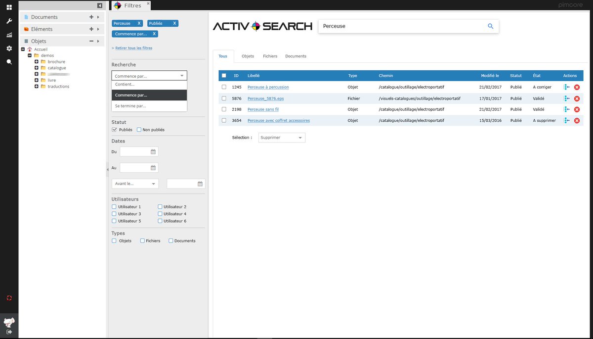Expand the catalogue folder
The width and height of the screenshot is (593, 339).
(x=37, y=68)
